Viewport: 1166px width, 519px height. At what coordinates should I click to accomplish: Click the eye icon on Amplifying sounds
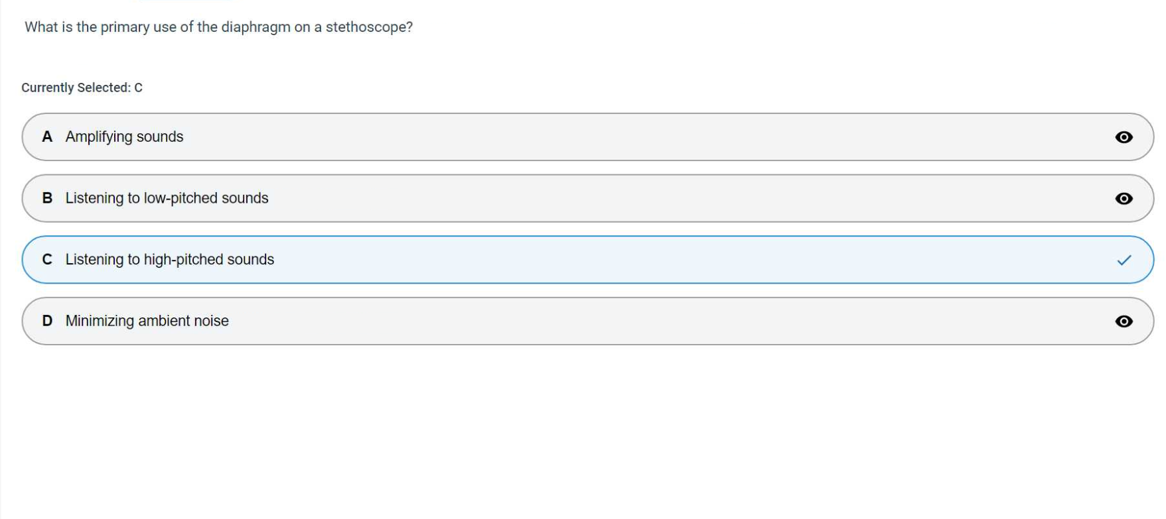point(1124,137)
